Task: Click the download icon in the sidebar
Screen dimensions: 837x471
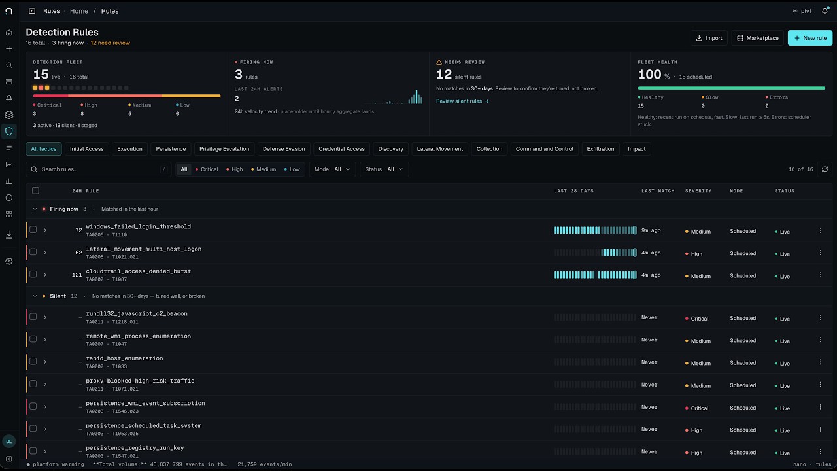Action: tap(9, 234)
